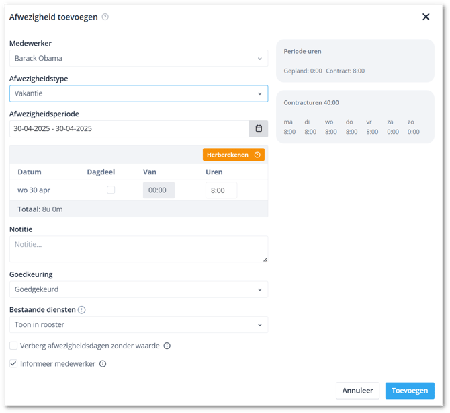Close the dialog with the X icon
Screen dimensions: 450x413
(426, 17)
